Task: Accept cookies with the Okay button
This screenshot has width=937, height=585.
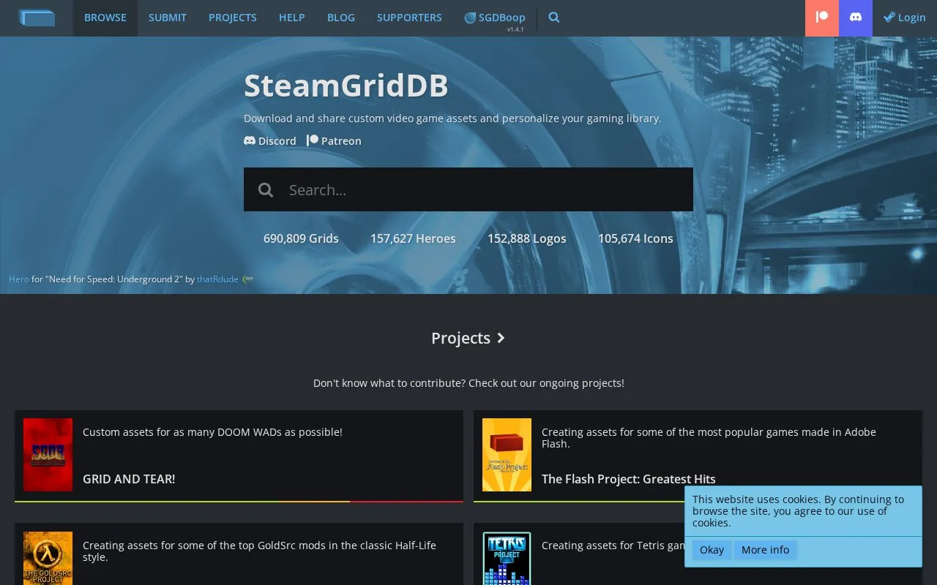Action: click(712, 550)
